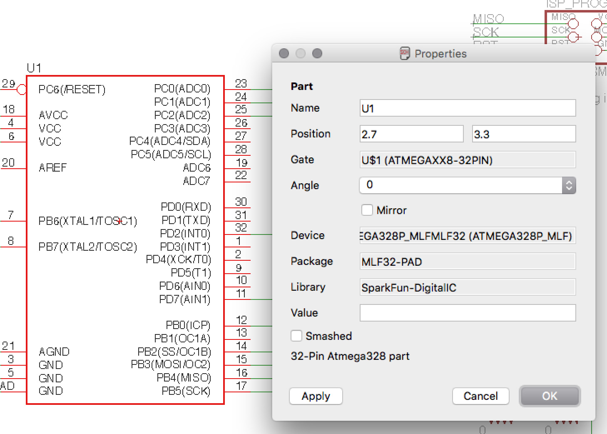This screenshot has height=434, width=607.
Task: Click the Properties window title icon
Action: tap(405, 53)
